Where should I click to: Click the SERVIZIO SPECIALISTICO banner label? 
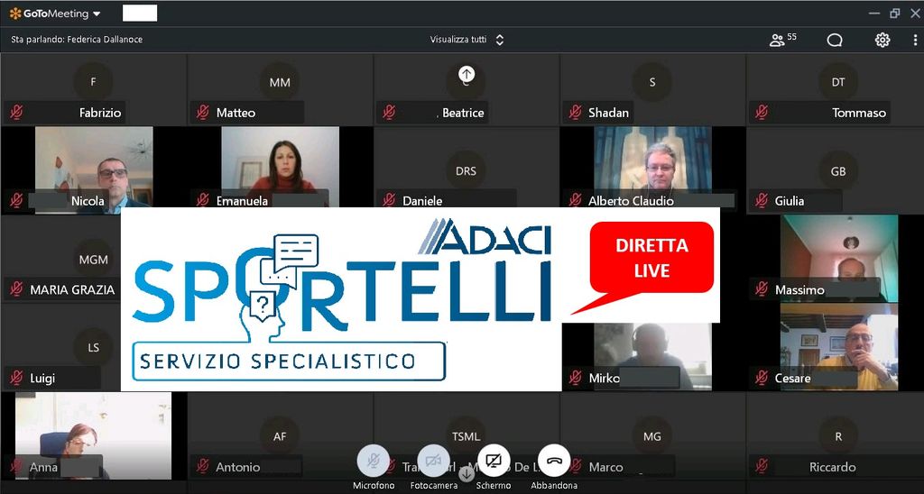289,361
